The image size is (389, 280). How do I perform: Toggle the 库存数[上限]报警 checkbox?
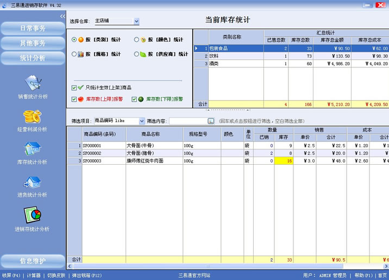[74, 99]
